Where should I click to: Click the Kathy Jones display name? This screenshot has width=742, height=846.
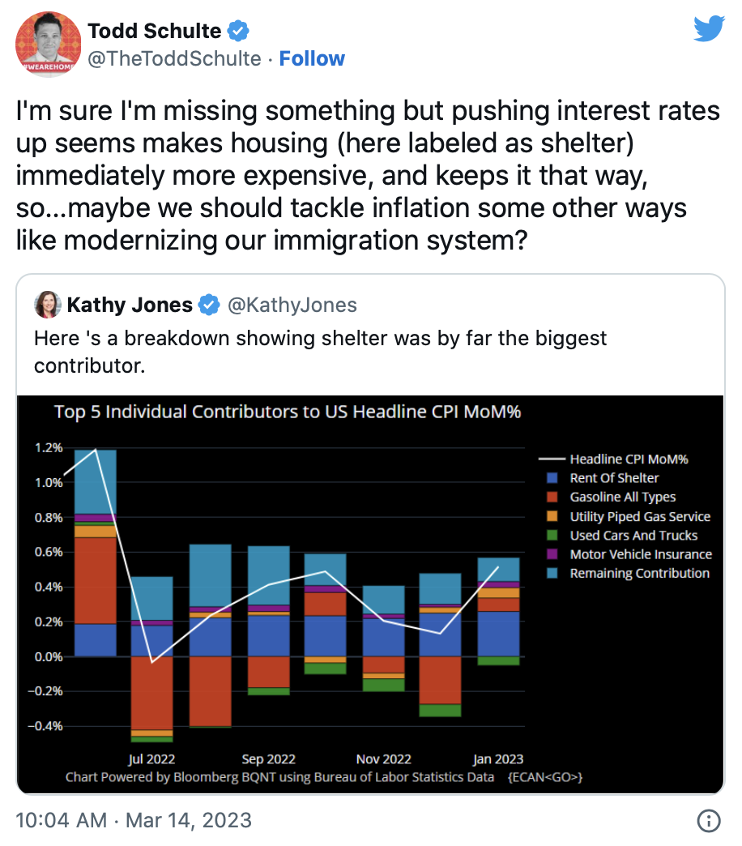pyautogui.click(x=130, y=305)
